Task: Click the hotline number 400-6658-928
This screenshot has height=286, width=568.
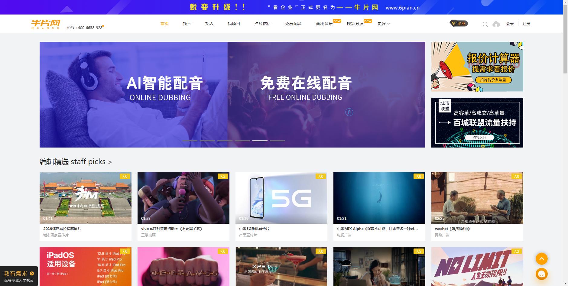Action: click(90, 28)
